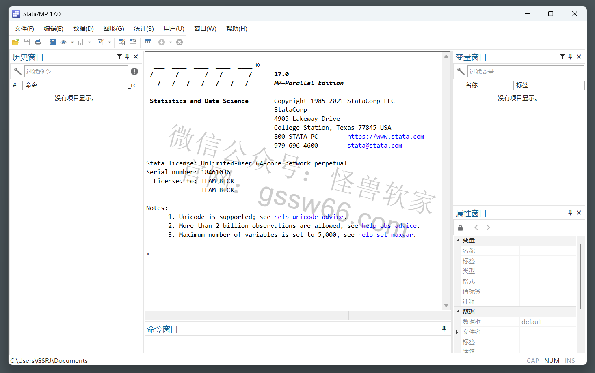This screenshot has height=373, width=595.
Task: Click the Save floppy disk icon
Action: [27, 42]
